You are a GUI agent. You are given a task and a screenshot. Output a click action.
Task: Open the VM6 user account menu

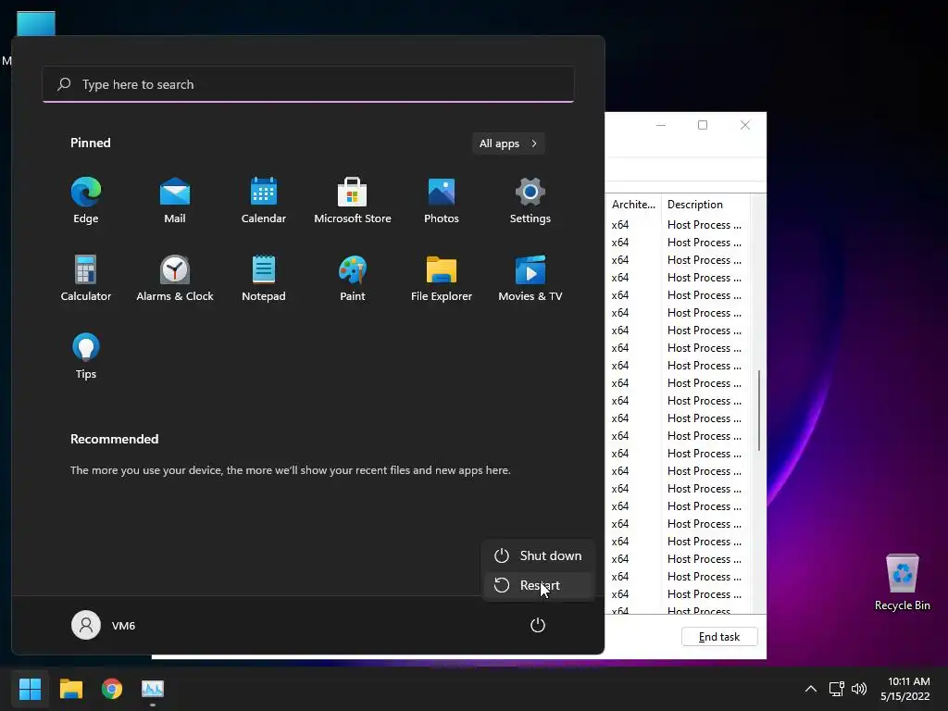click(x=104, y=625)
